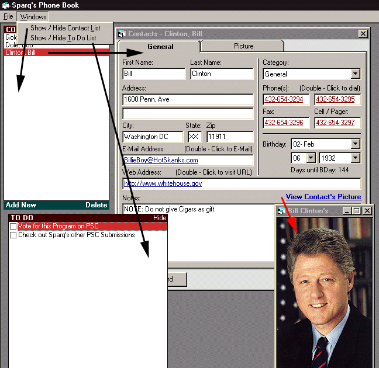Screen dimensions: 379x368
Task: Click the Sparq's Phone Book title bar icon
Action: point(5,5)
